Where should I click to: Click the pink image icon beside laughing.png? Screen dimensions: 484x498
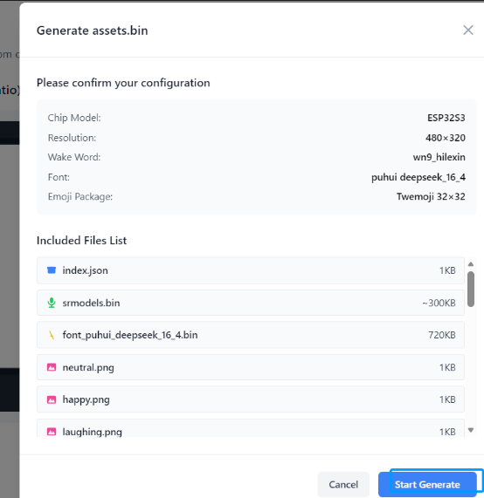point(52,432)
